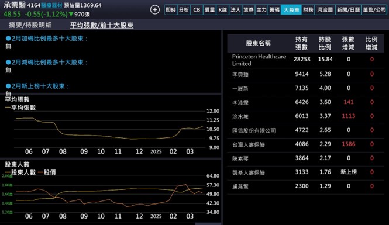Click the 平均張數 legend entry

20,108
